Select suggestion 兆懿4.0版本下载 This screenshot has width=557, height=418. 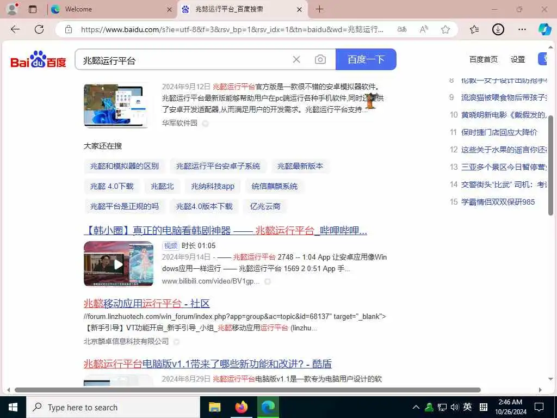point(205,206)
